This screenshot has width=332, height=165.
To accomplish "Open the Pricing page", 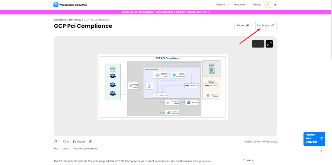I will click(x=257, y=5).
